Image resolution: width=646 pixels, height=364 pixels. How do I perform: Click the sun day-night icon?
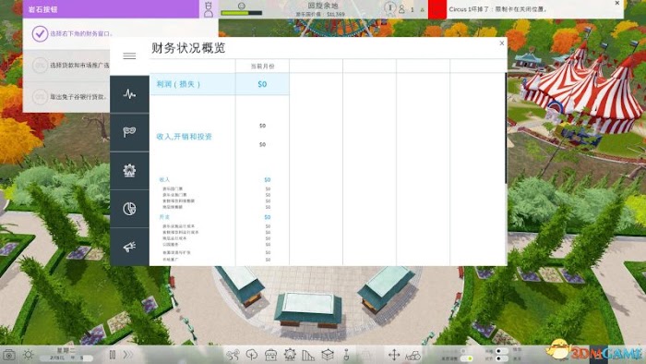coord(29,355)
